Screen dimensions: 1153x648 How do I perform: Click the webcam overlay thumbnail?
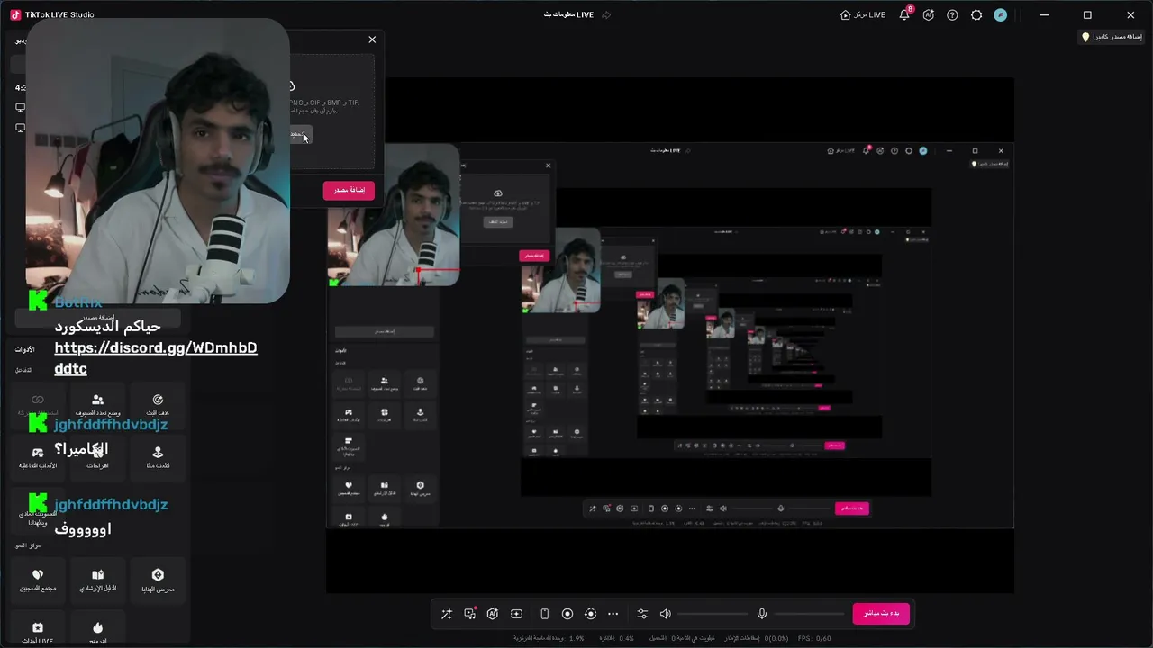point(158,160)
